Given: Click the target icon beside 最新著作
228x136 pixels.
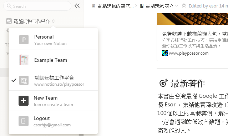Looking at the screenshot, I should 163,83.
